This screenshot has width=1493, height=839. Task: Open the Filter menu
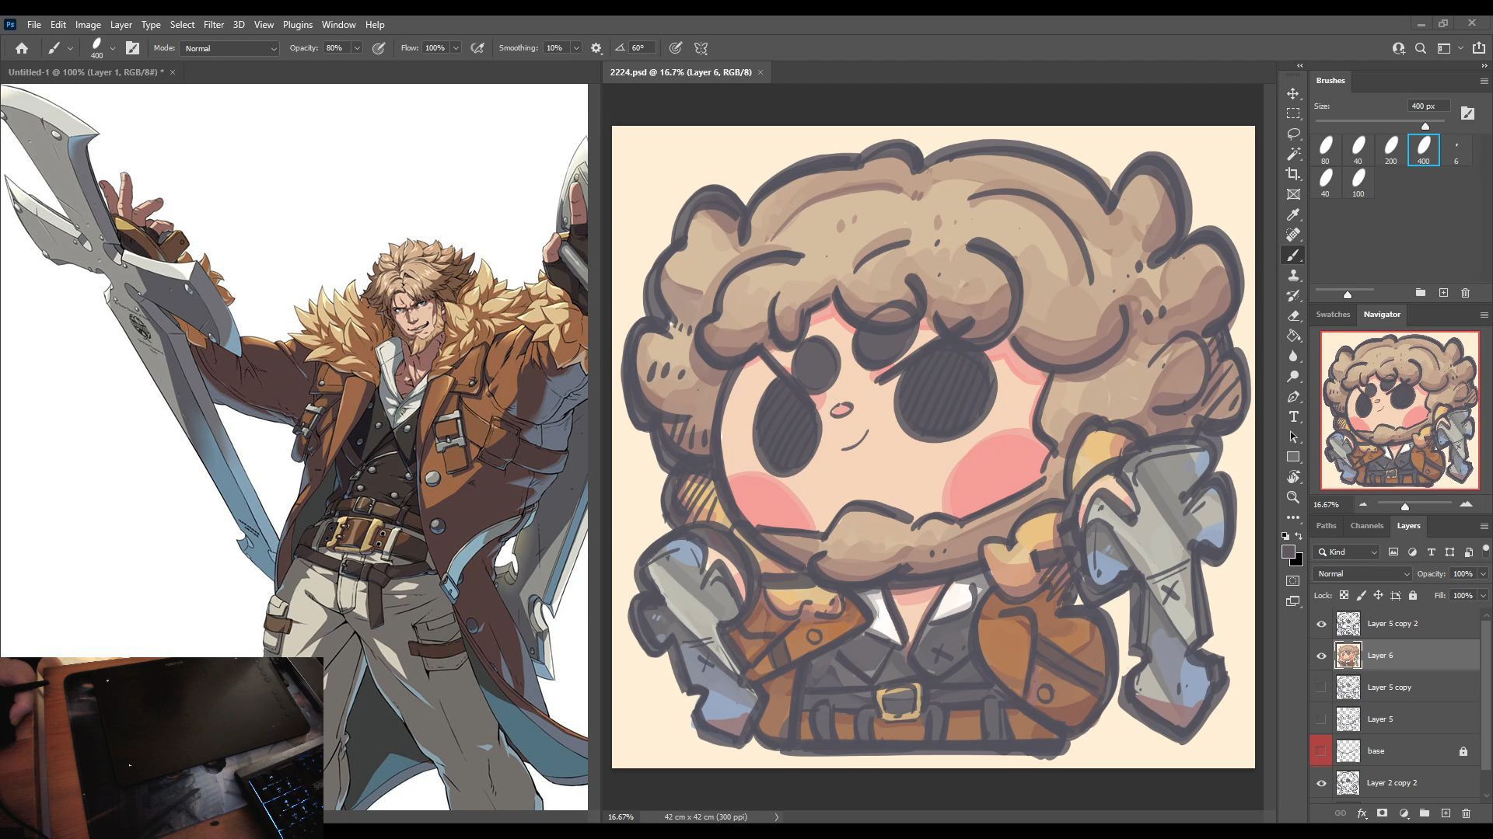(213, 25)
